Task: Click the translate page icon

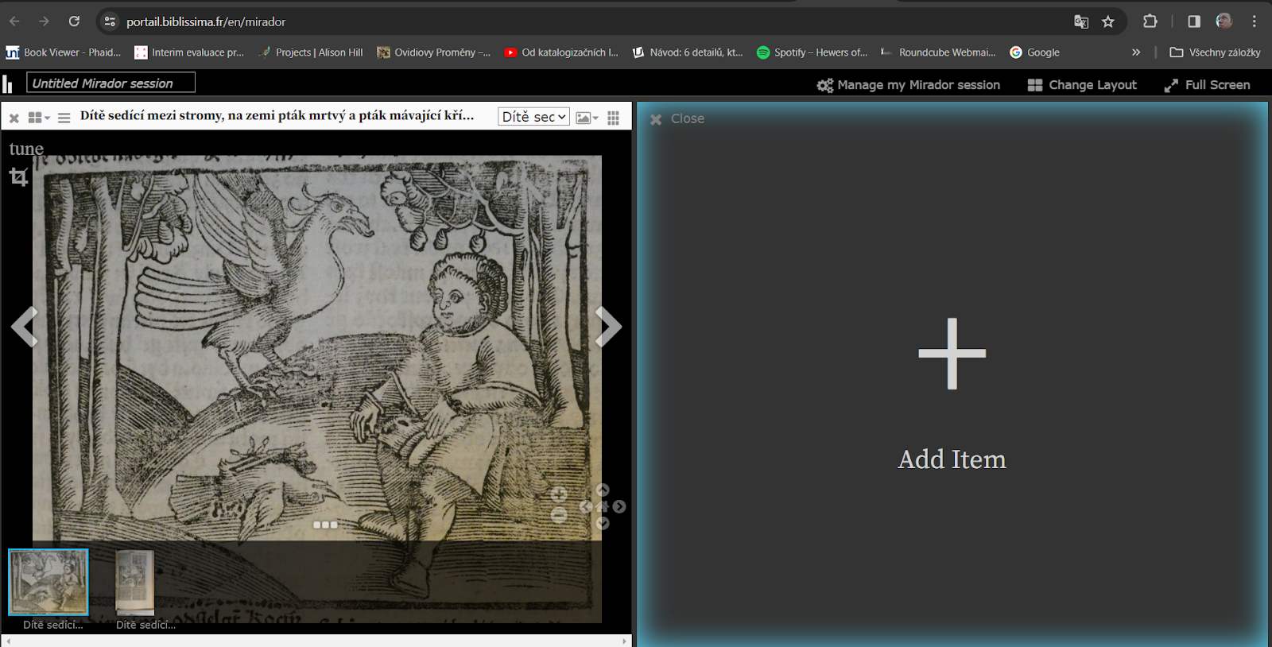Action: coord(1081,21)
